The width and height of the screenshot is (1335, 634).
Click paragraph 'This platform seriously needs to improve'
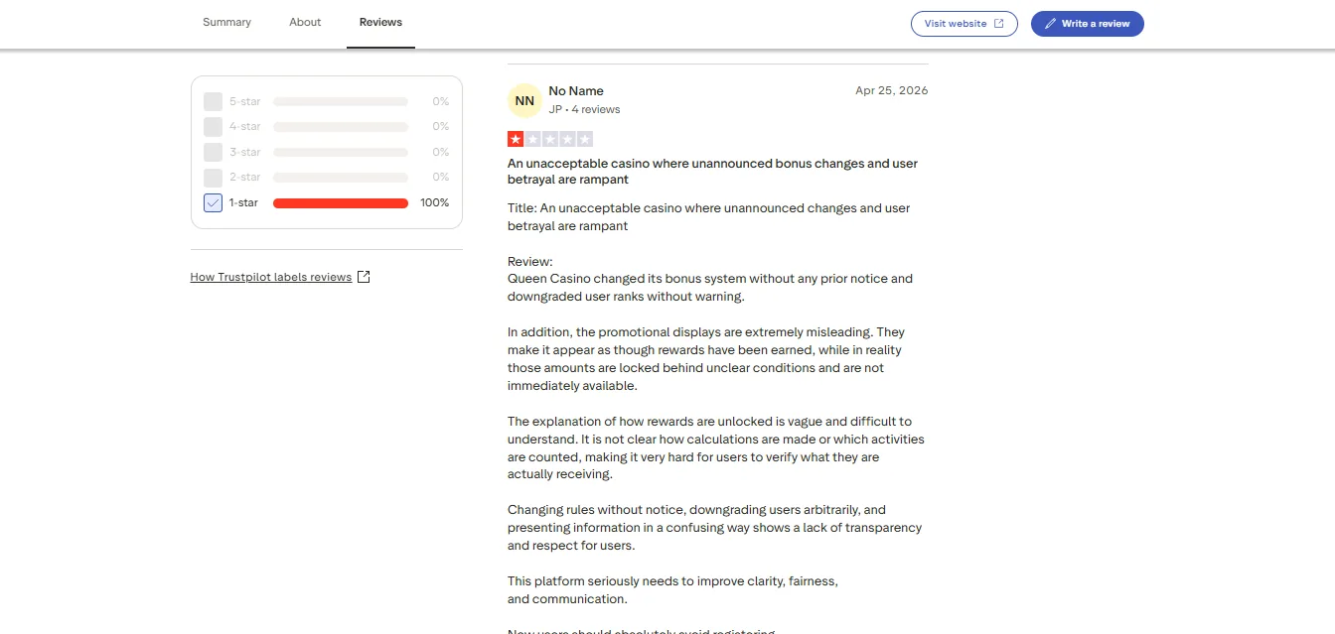point(672,590)
